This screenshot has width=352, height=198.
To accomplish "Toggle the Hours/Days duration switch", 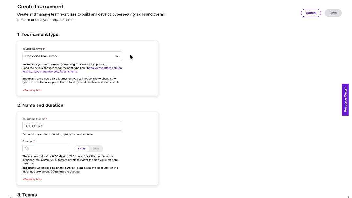I will coord(89,148).
